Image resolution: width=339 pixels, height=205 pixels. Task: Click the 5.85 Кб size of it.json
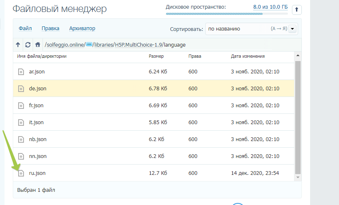point(158,123)
